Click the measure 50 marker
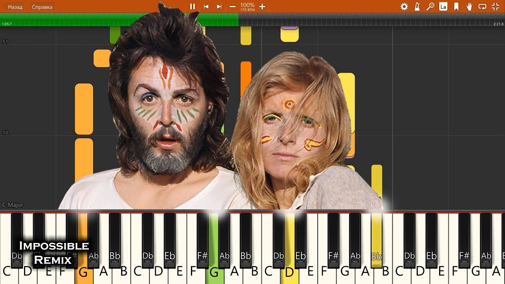 pyautogui.click(x=5, y=133)
